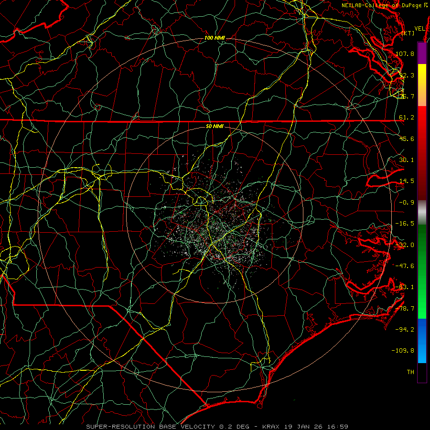This screenshot has height=430, width=430.
Task: Click the 100 NMI range ring label
Action: click(x=215, y=38)
